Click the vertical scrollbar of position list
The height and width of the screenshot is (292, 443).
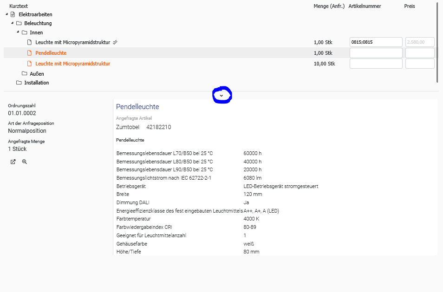tap(437, 42)
